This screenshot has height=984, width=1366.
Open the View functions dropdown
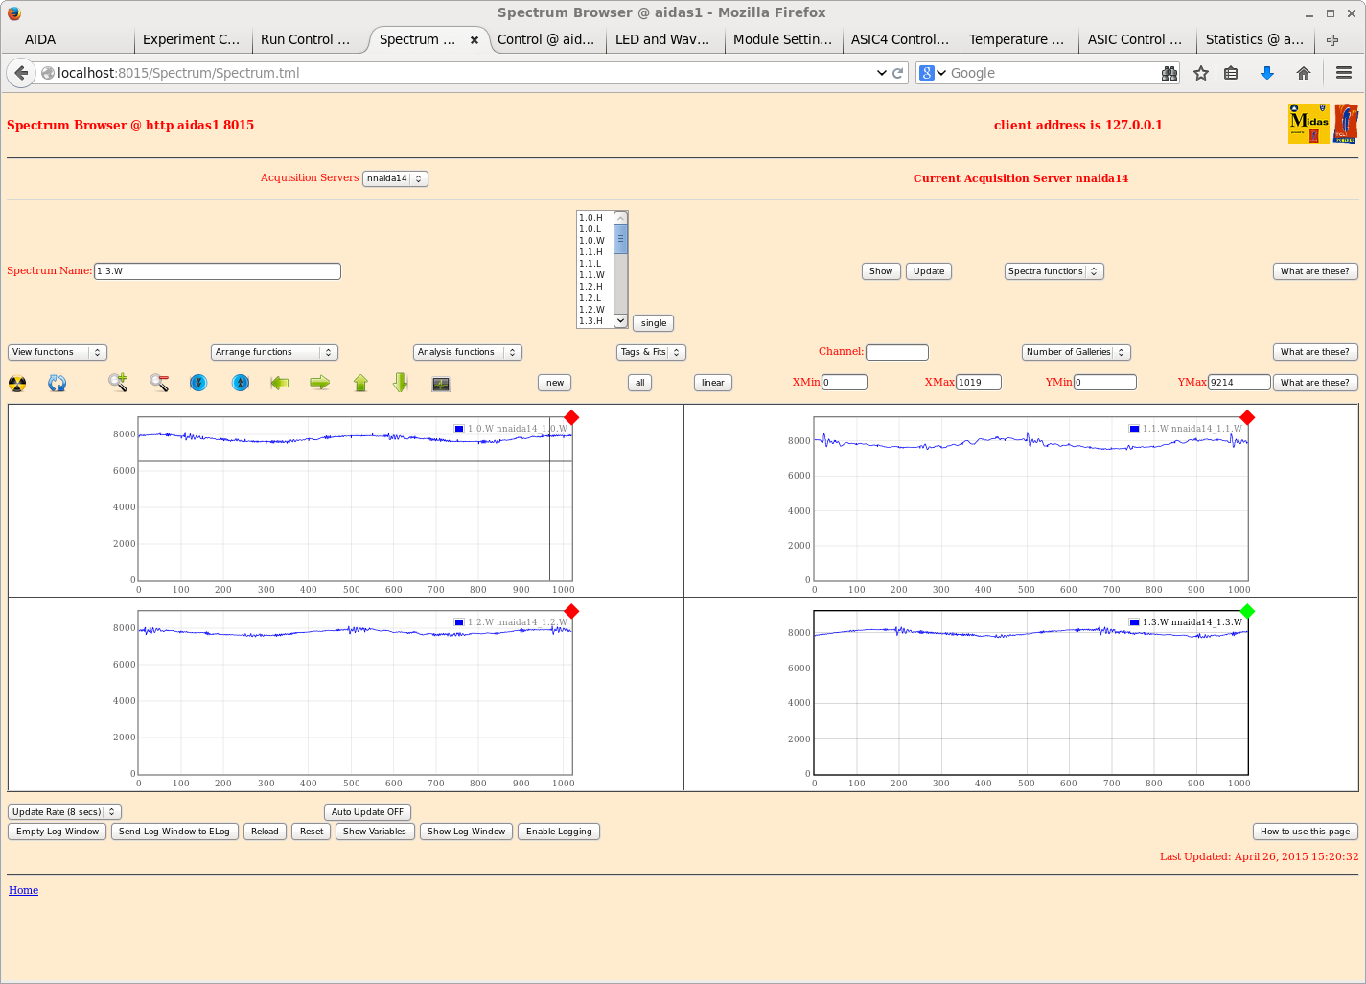tap(58, 352)
